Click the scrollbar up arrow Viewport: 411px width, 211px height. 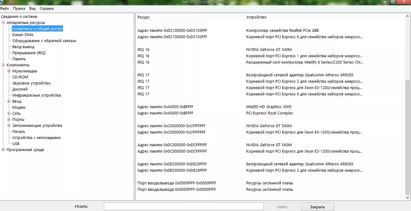click(x=408, y=16)
